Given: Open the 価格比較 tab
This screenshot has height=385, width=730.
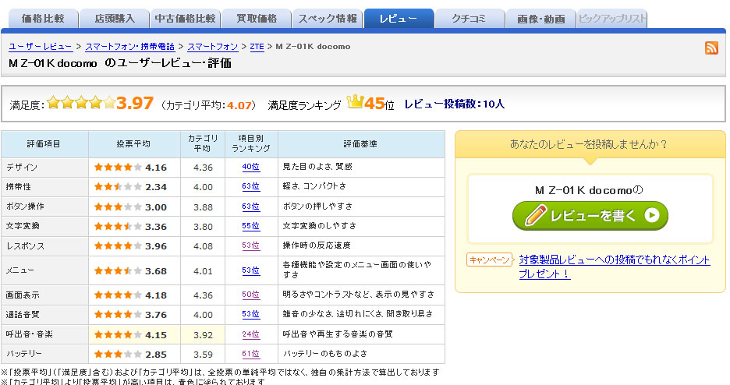Looking at the screenshot, I should 43,19.
